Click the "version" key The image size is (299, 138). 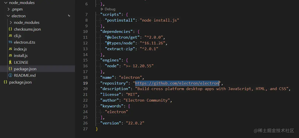[x=111, y=123]
